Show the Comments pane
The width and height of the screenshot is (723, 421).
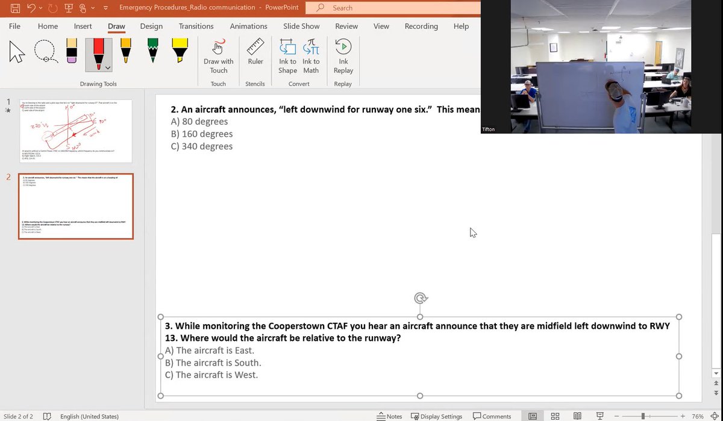click(492, 416)
